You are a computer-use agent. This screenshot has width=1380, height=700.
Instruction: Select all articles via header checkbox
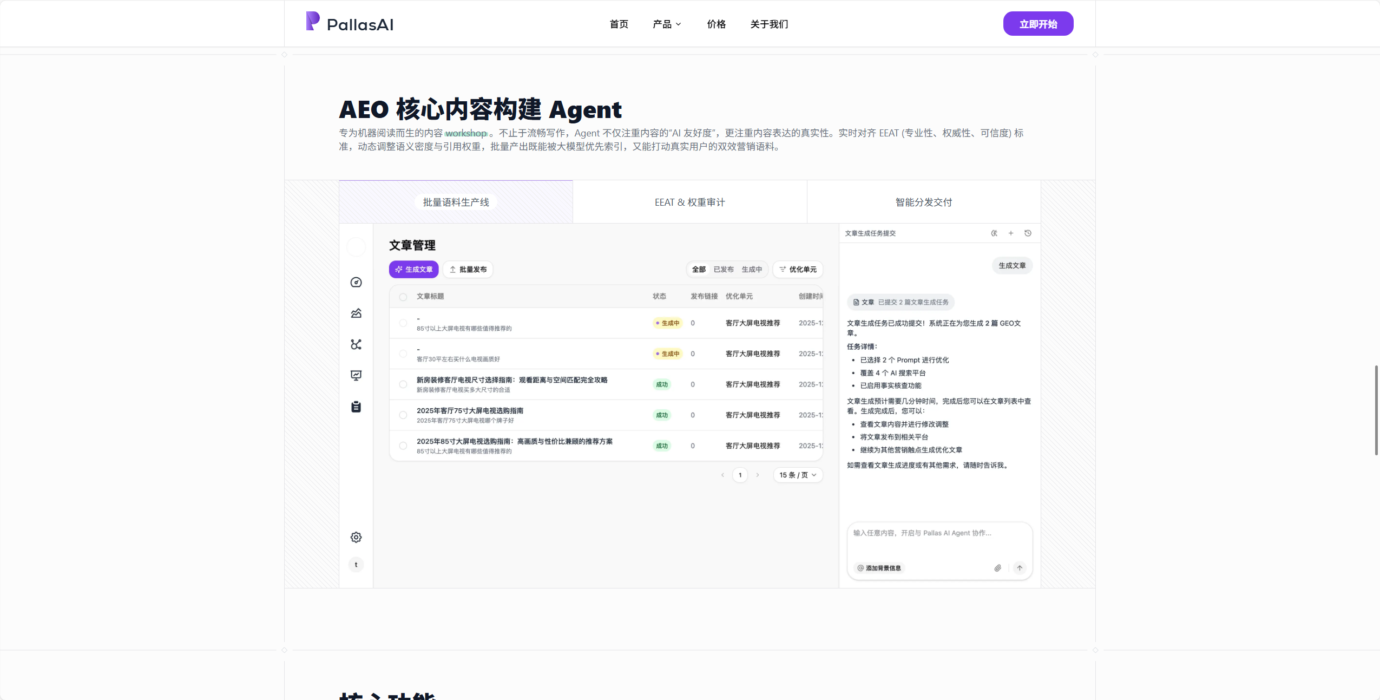click(x=403, y=297)
